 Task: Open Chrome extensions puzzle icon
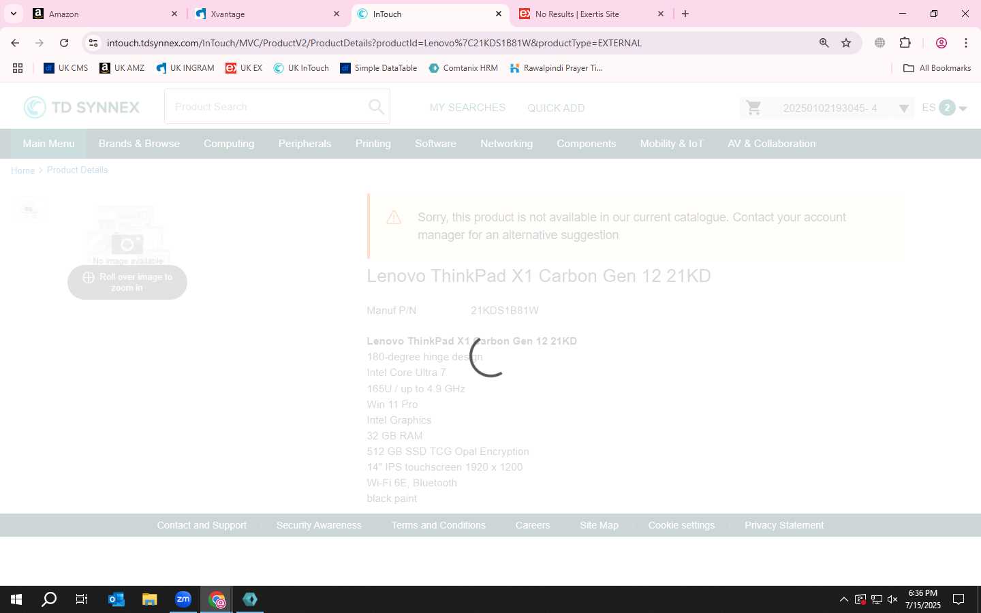905,43
